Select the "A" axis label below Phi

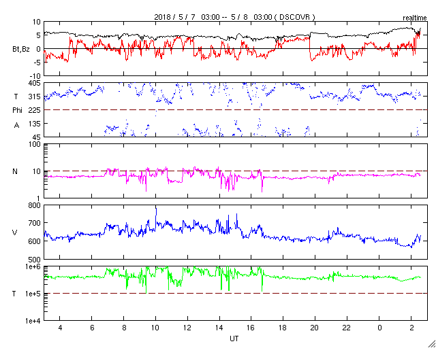click(16, 125)
